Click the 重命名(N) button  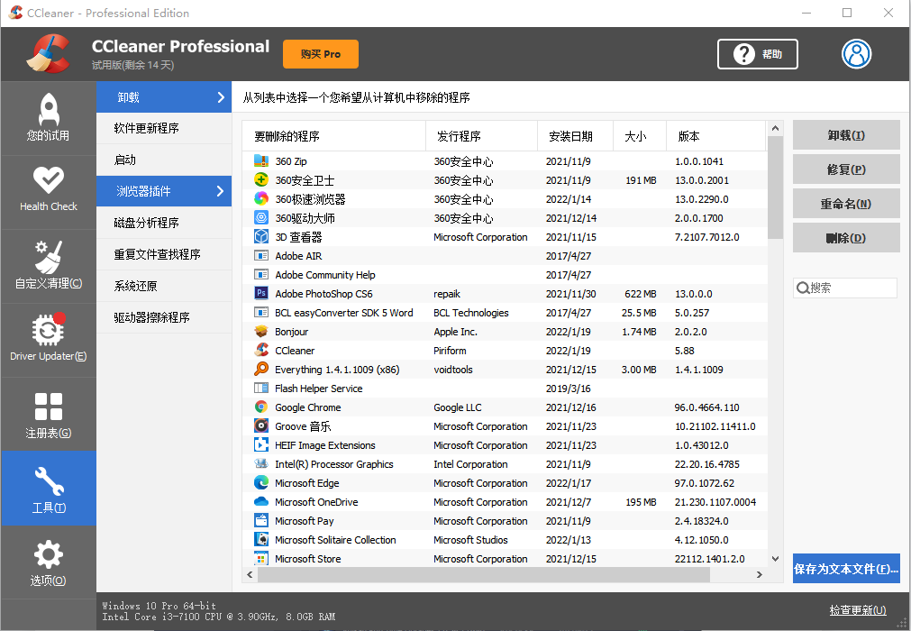(846, 204)
